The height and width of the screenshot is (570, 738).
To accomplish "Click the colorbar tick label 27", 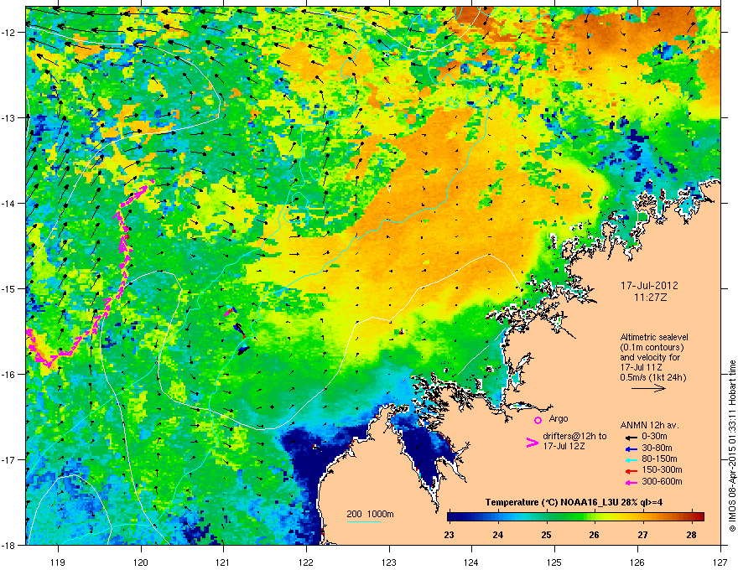I will [x=642, y=535].
